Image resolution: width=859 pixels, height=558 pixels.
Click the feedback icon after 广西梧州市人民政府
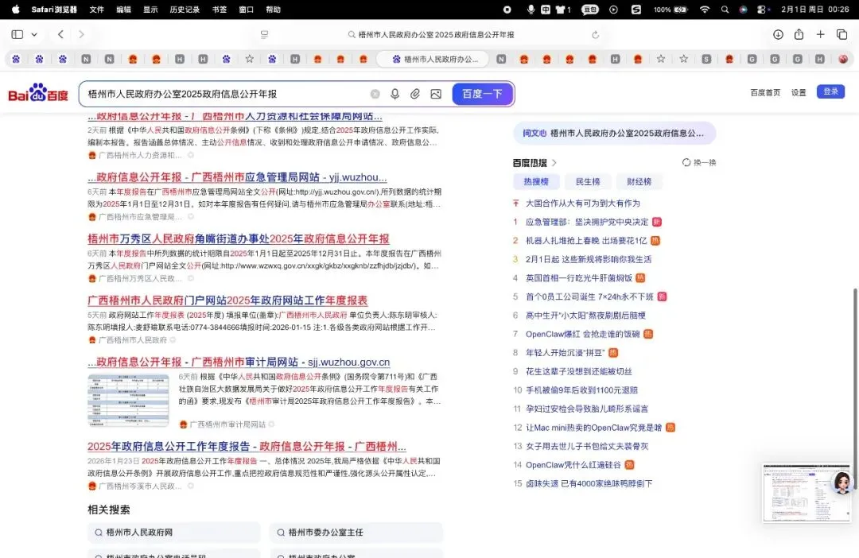[x=173, y=340]
